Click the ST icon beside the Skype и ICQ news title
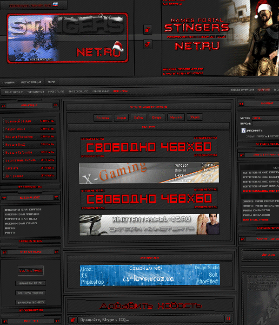Image resolution: width=279 pixels, height=325 pixels. pos(73,320)
